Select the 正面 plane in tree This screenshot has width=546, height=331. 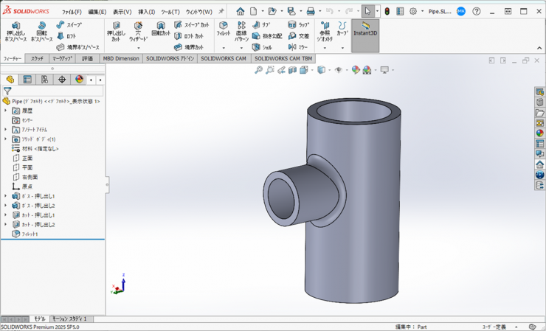click(27, 158)
